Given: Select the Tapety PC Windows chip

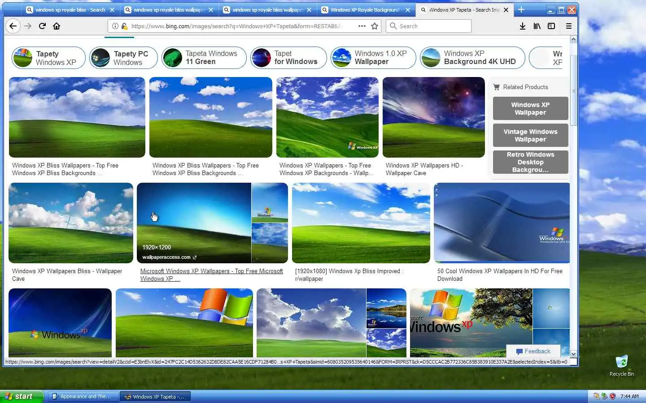Looking at the screenshot, I should [x=123, y=58].
